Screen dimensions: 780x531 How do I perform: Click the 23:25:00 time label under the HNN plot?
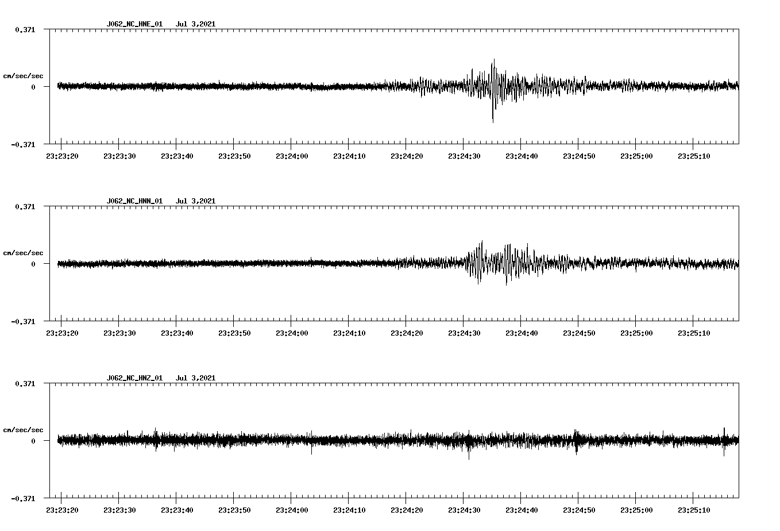pos(636,333)
